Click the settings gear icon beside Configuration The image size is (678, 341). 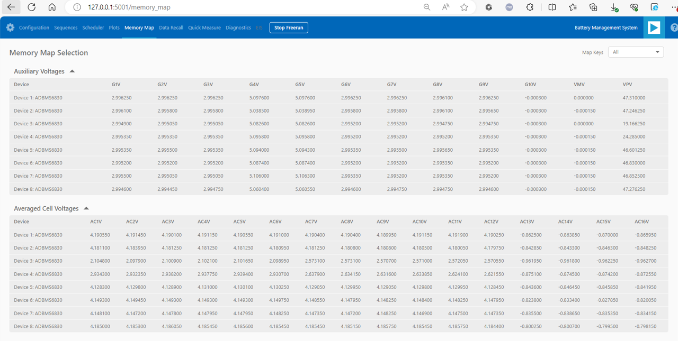[x=10, y=27]
